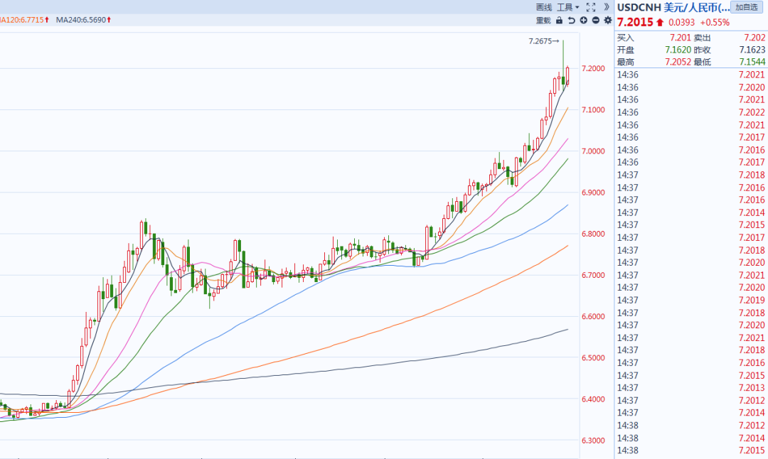Click the 开盘 open value 7.1620

point(678,50)
